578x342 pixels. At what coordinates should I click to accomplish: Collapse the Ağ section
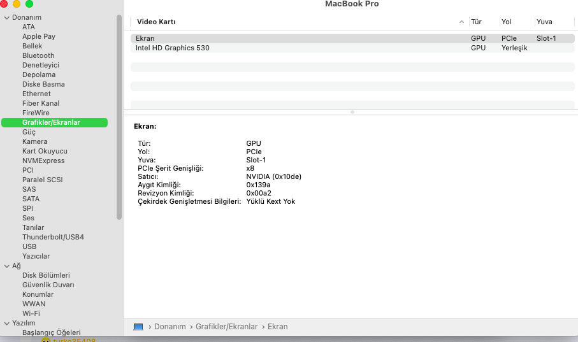6,266
